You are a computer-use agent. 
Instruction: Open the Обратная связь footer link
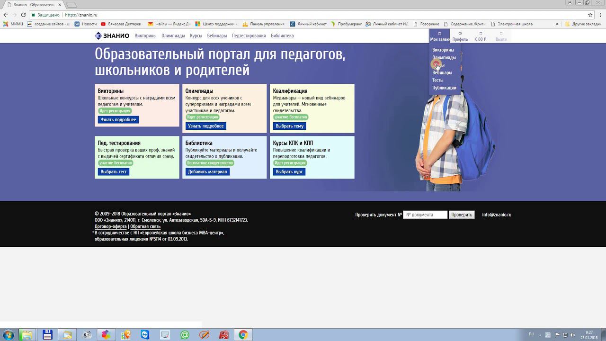145,226
